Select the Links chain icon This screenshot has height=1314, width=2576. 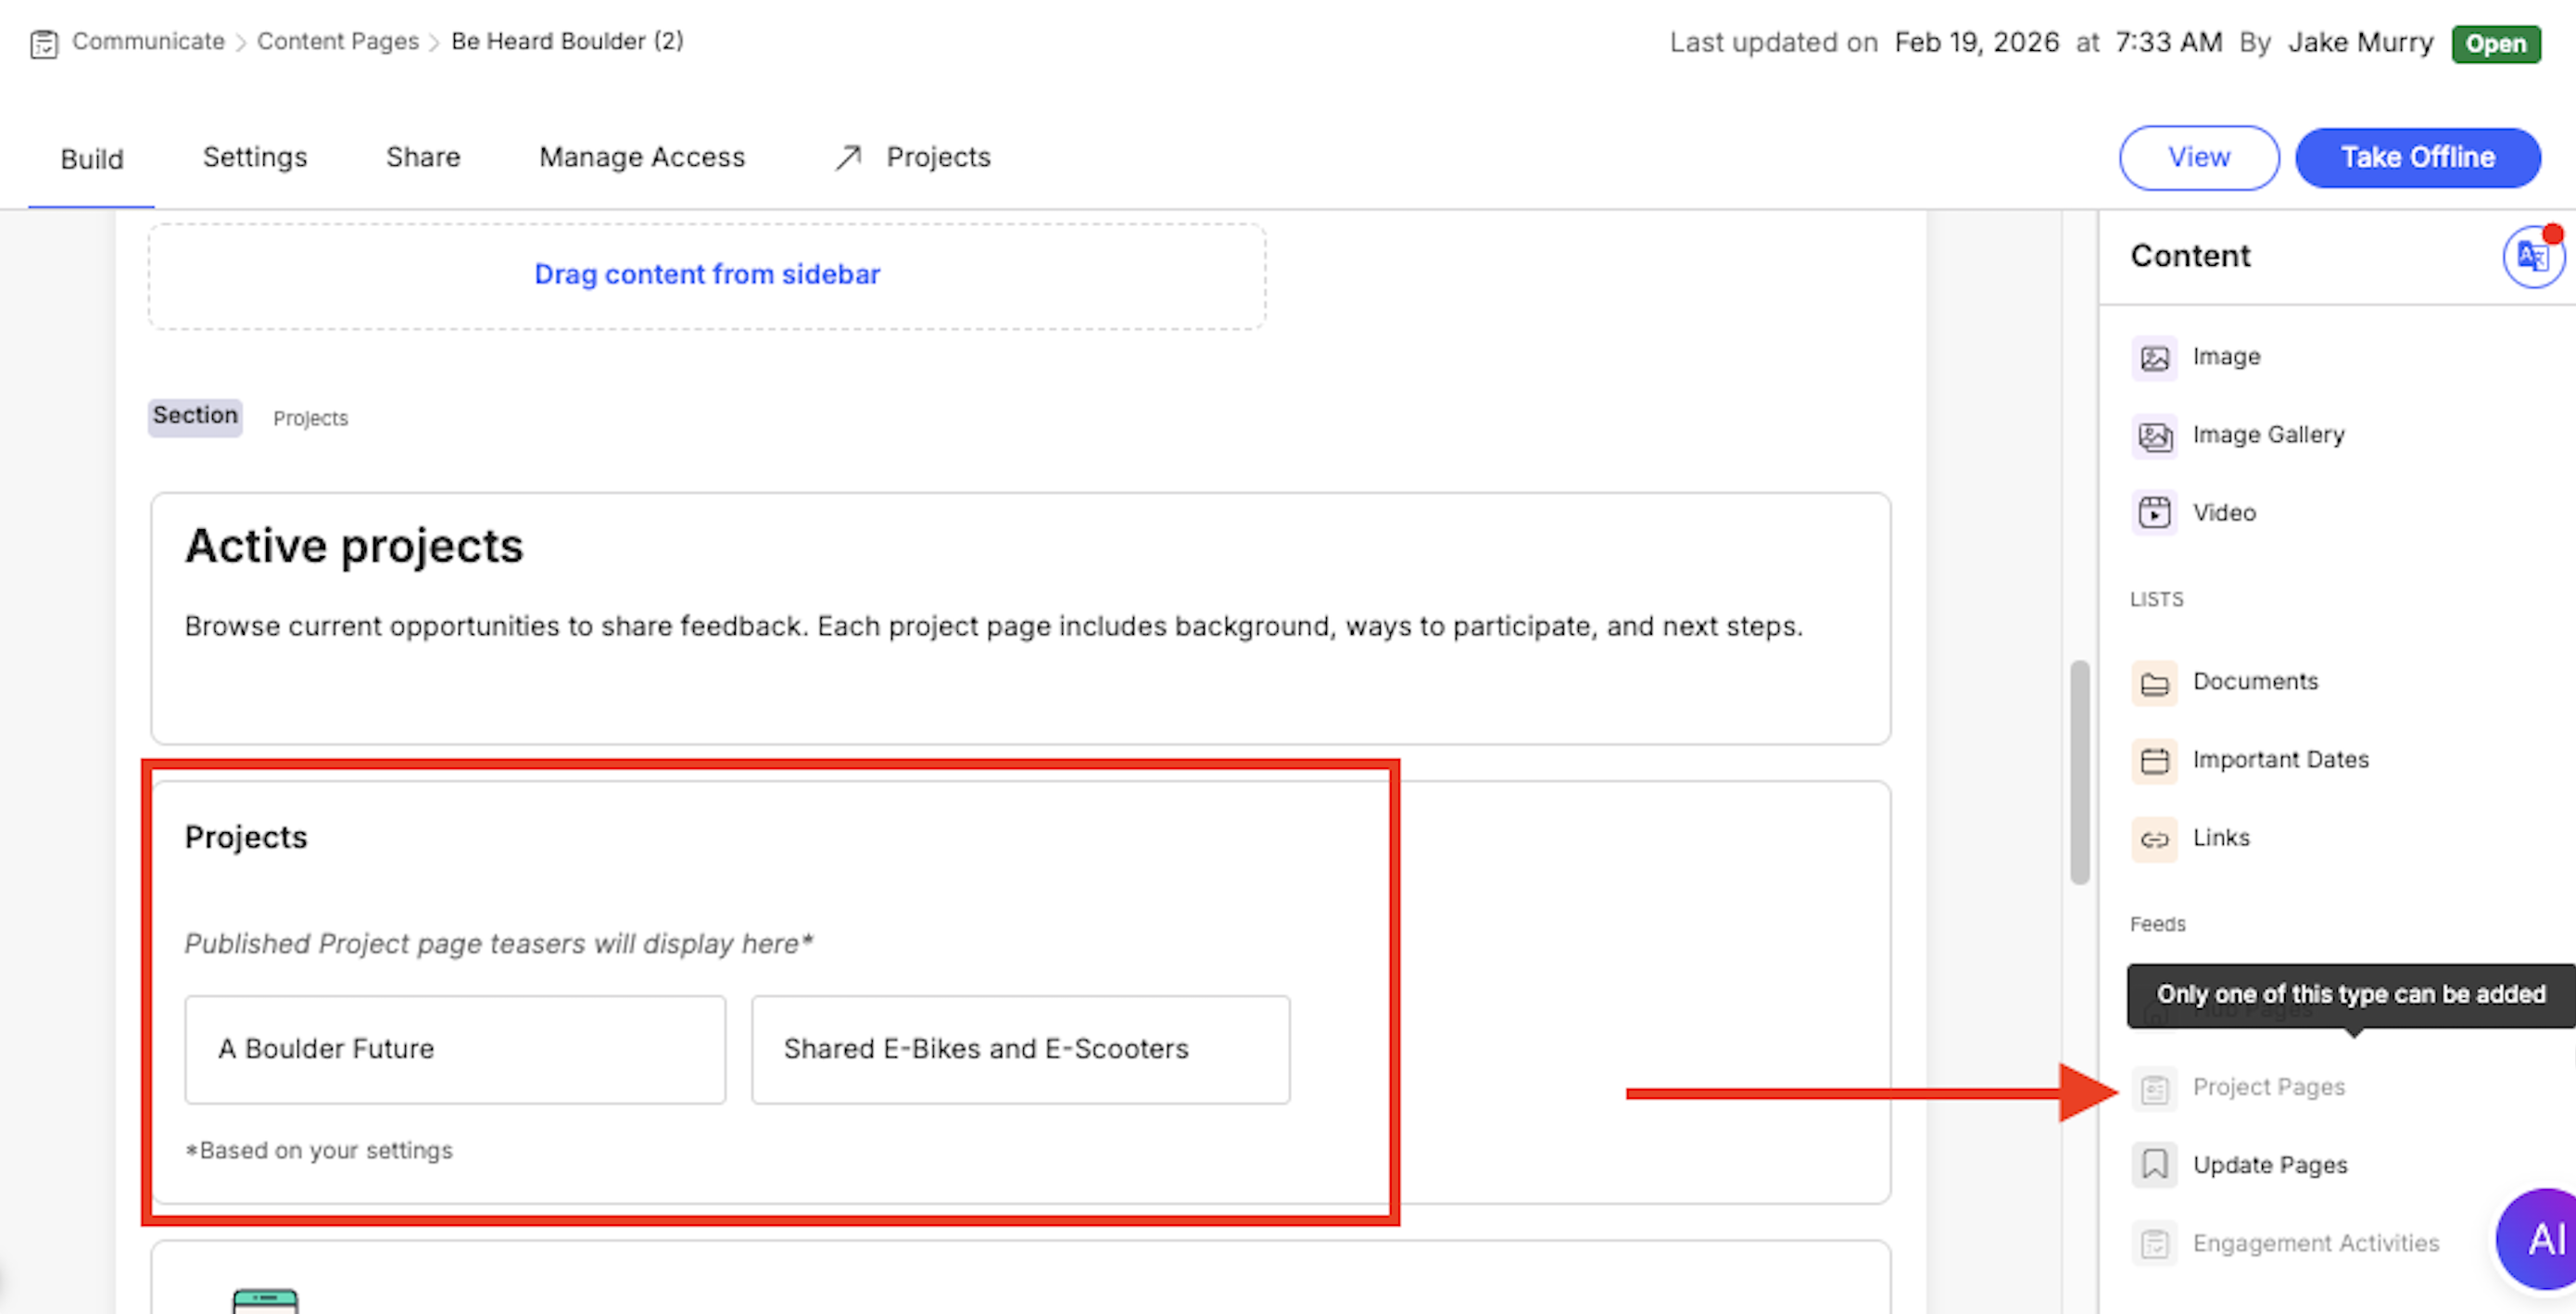2154,839
